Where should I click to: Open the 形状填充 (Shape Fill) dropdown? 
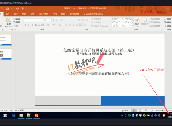[156, 19]
